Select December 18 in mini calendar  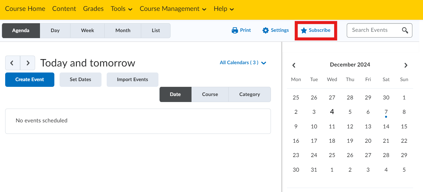point(332,141)
